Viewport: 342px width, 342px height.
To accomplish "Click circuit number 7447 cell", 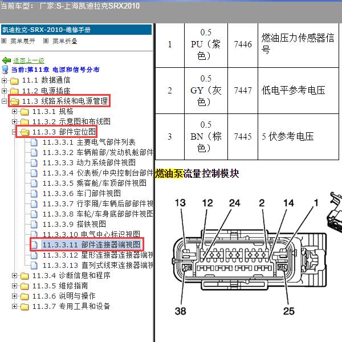I will [x=243, y=91].
